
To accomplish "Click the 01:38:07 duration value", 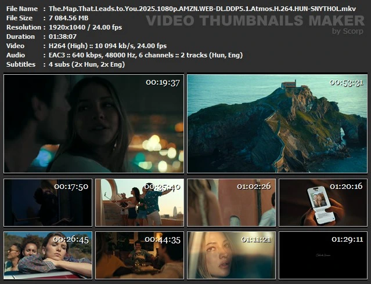I will [x=63, y=37].
